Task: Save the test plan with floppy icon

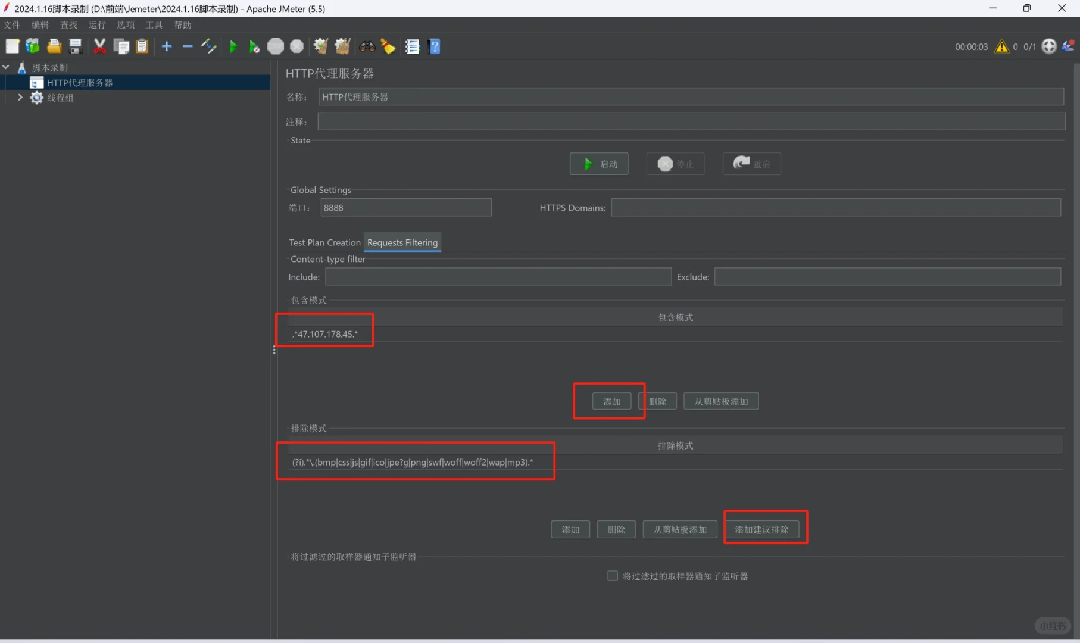Action: [x=76, y=46]
